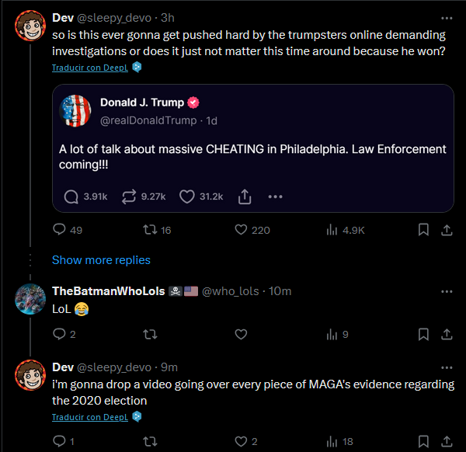Screen dimensions: 466x452
Task: Share TheBatmanWhoLols' LoL reply
Action: 447,334
